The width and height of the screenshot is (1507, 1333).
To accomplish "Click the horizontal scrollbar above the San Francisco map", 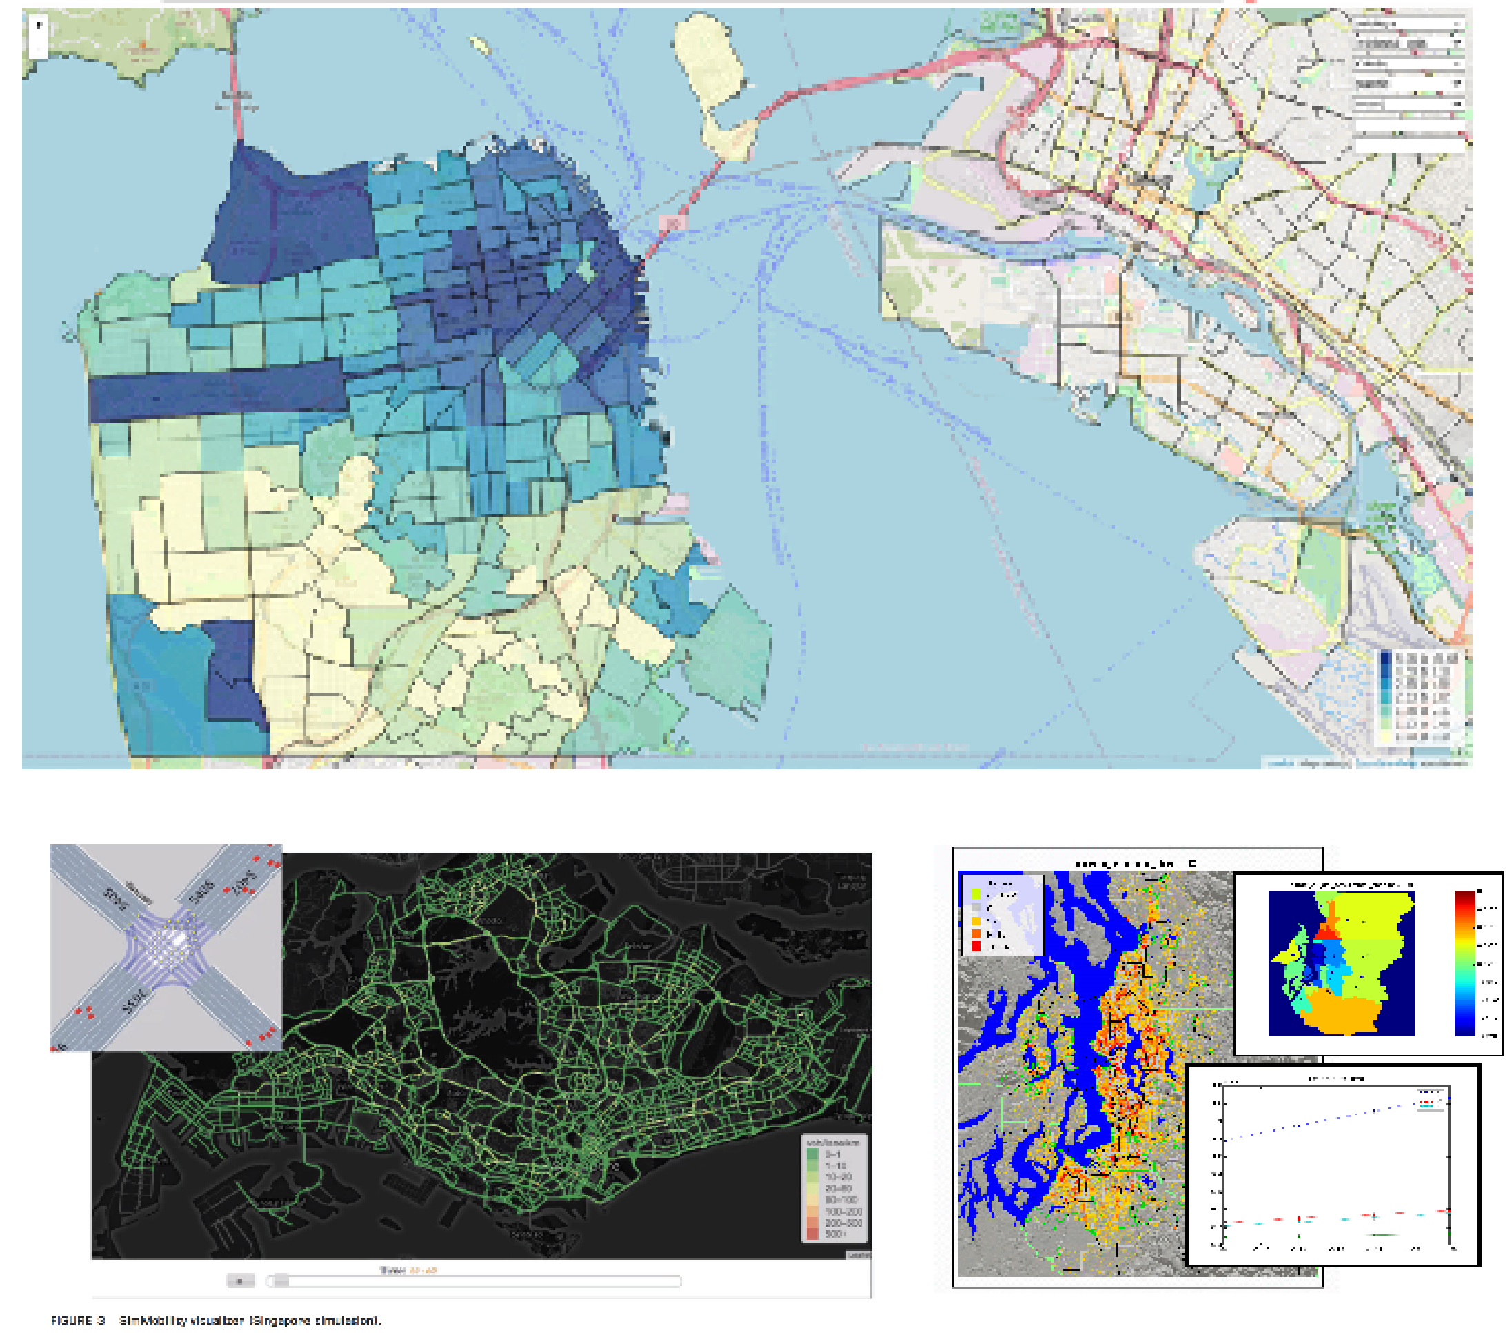I will click(x=693, y=2).
